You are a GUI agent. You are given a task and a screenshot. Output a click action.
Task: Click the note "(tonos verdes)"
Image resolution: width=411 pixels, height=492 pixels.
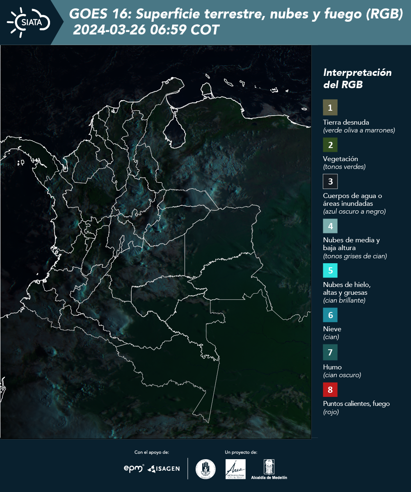(344, 167)
